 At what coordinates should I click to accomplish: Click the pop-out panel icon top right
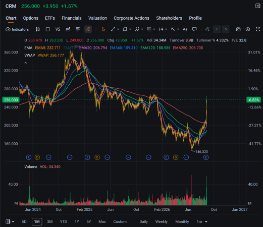[x=257, y=6]
